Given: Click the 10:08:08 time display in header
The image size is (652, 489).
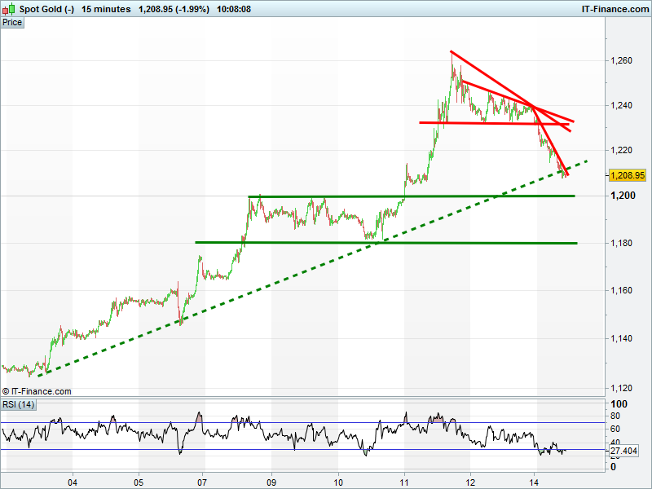Looking at the screenshot, I should (233, 9).
